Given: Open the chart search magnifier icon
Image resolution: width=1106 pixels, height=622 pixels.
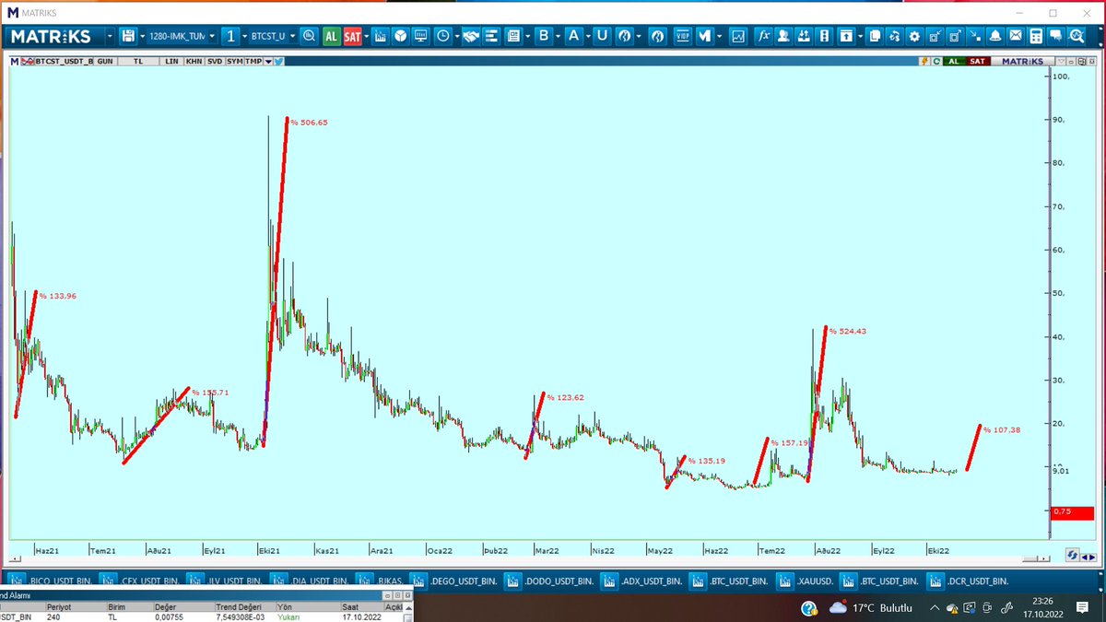Looking at the screenshot, I should [x=308, y=36].
